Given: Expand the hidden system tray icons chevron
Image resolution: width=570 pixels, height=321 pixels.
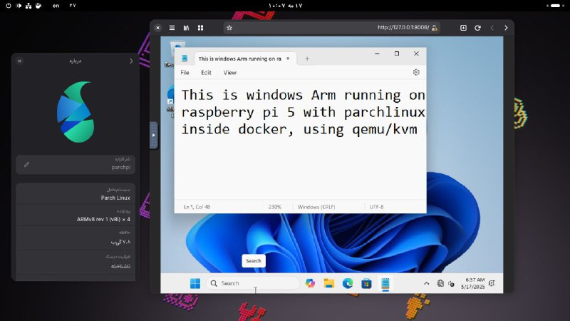Looking at the screenshot, I should click(x=426, y=283).
